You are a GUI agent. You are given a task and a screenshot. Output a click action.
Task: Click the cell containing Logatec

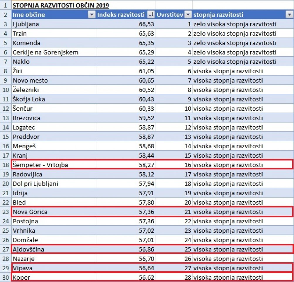(x=54, y=127)
